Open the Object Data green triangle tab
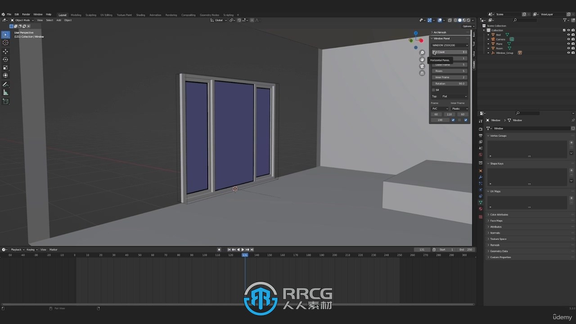The image size is (576, 324). [x=481, y=202]
